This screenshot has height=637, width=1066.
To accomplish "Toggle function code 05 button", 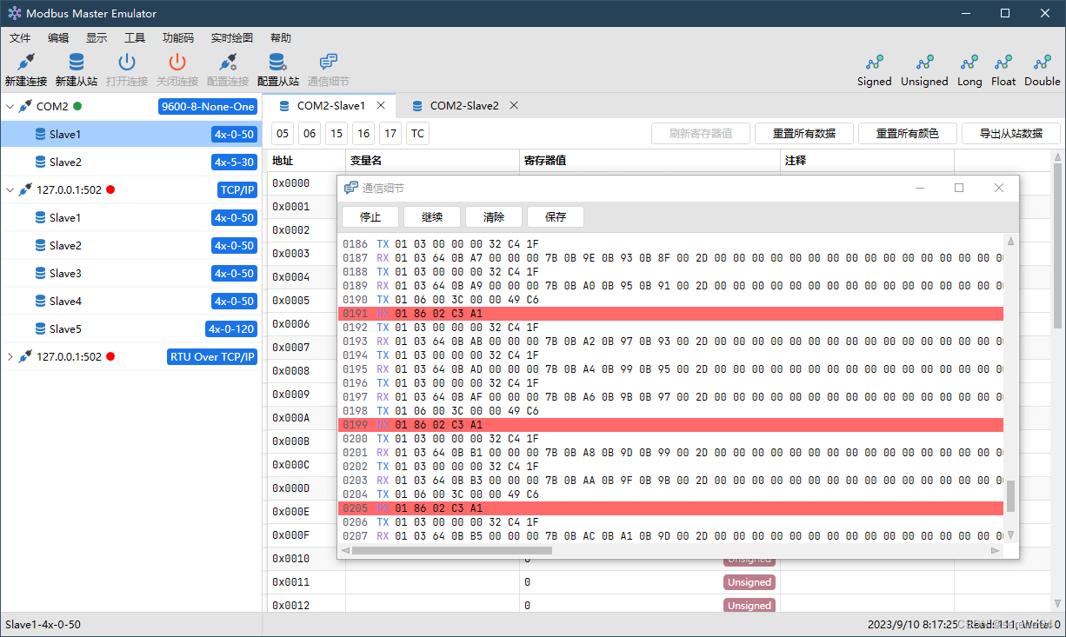I will coord(283,133).
